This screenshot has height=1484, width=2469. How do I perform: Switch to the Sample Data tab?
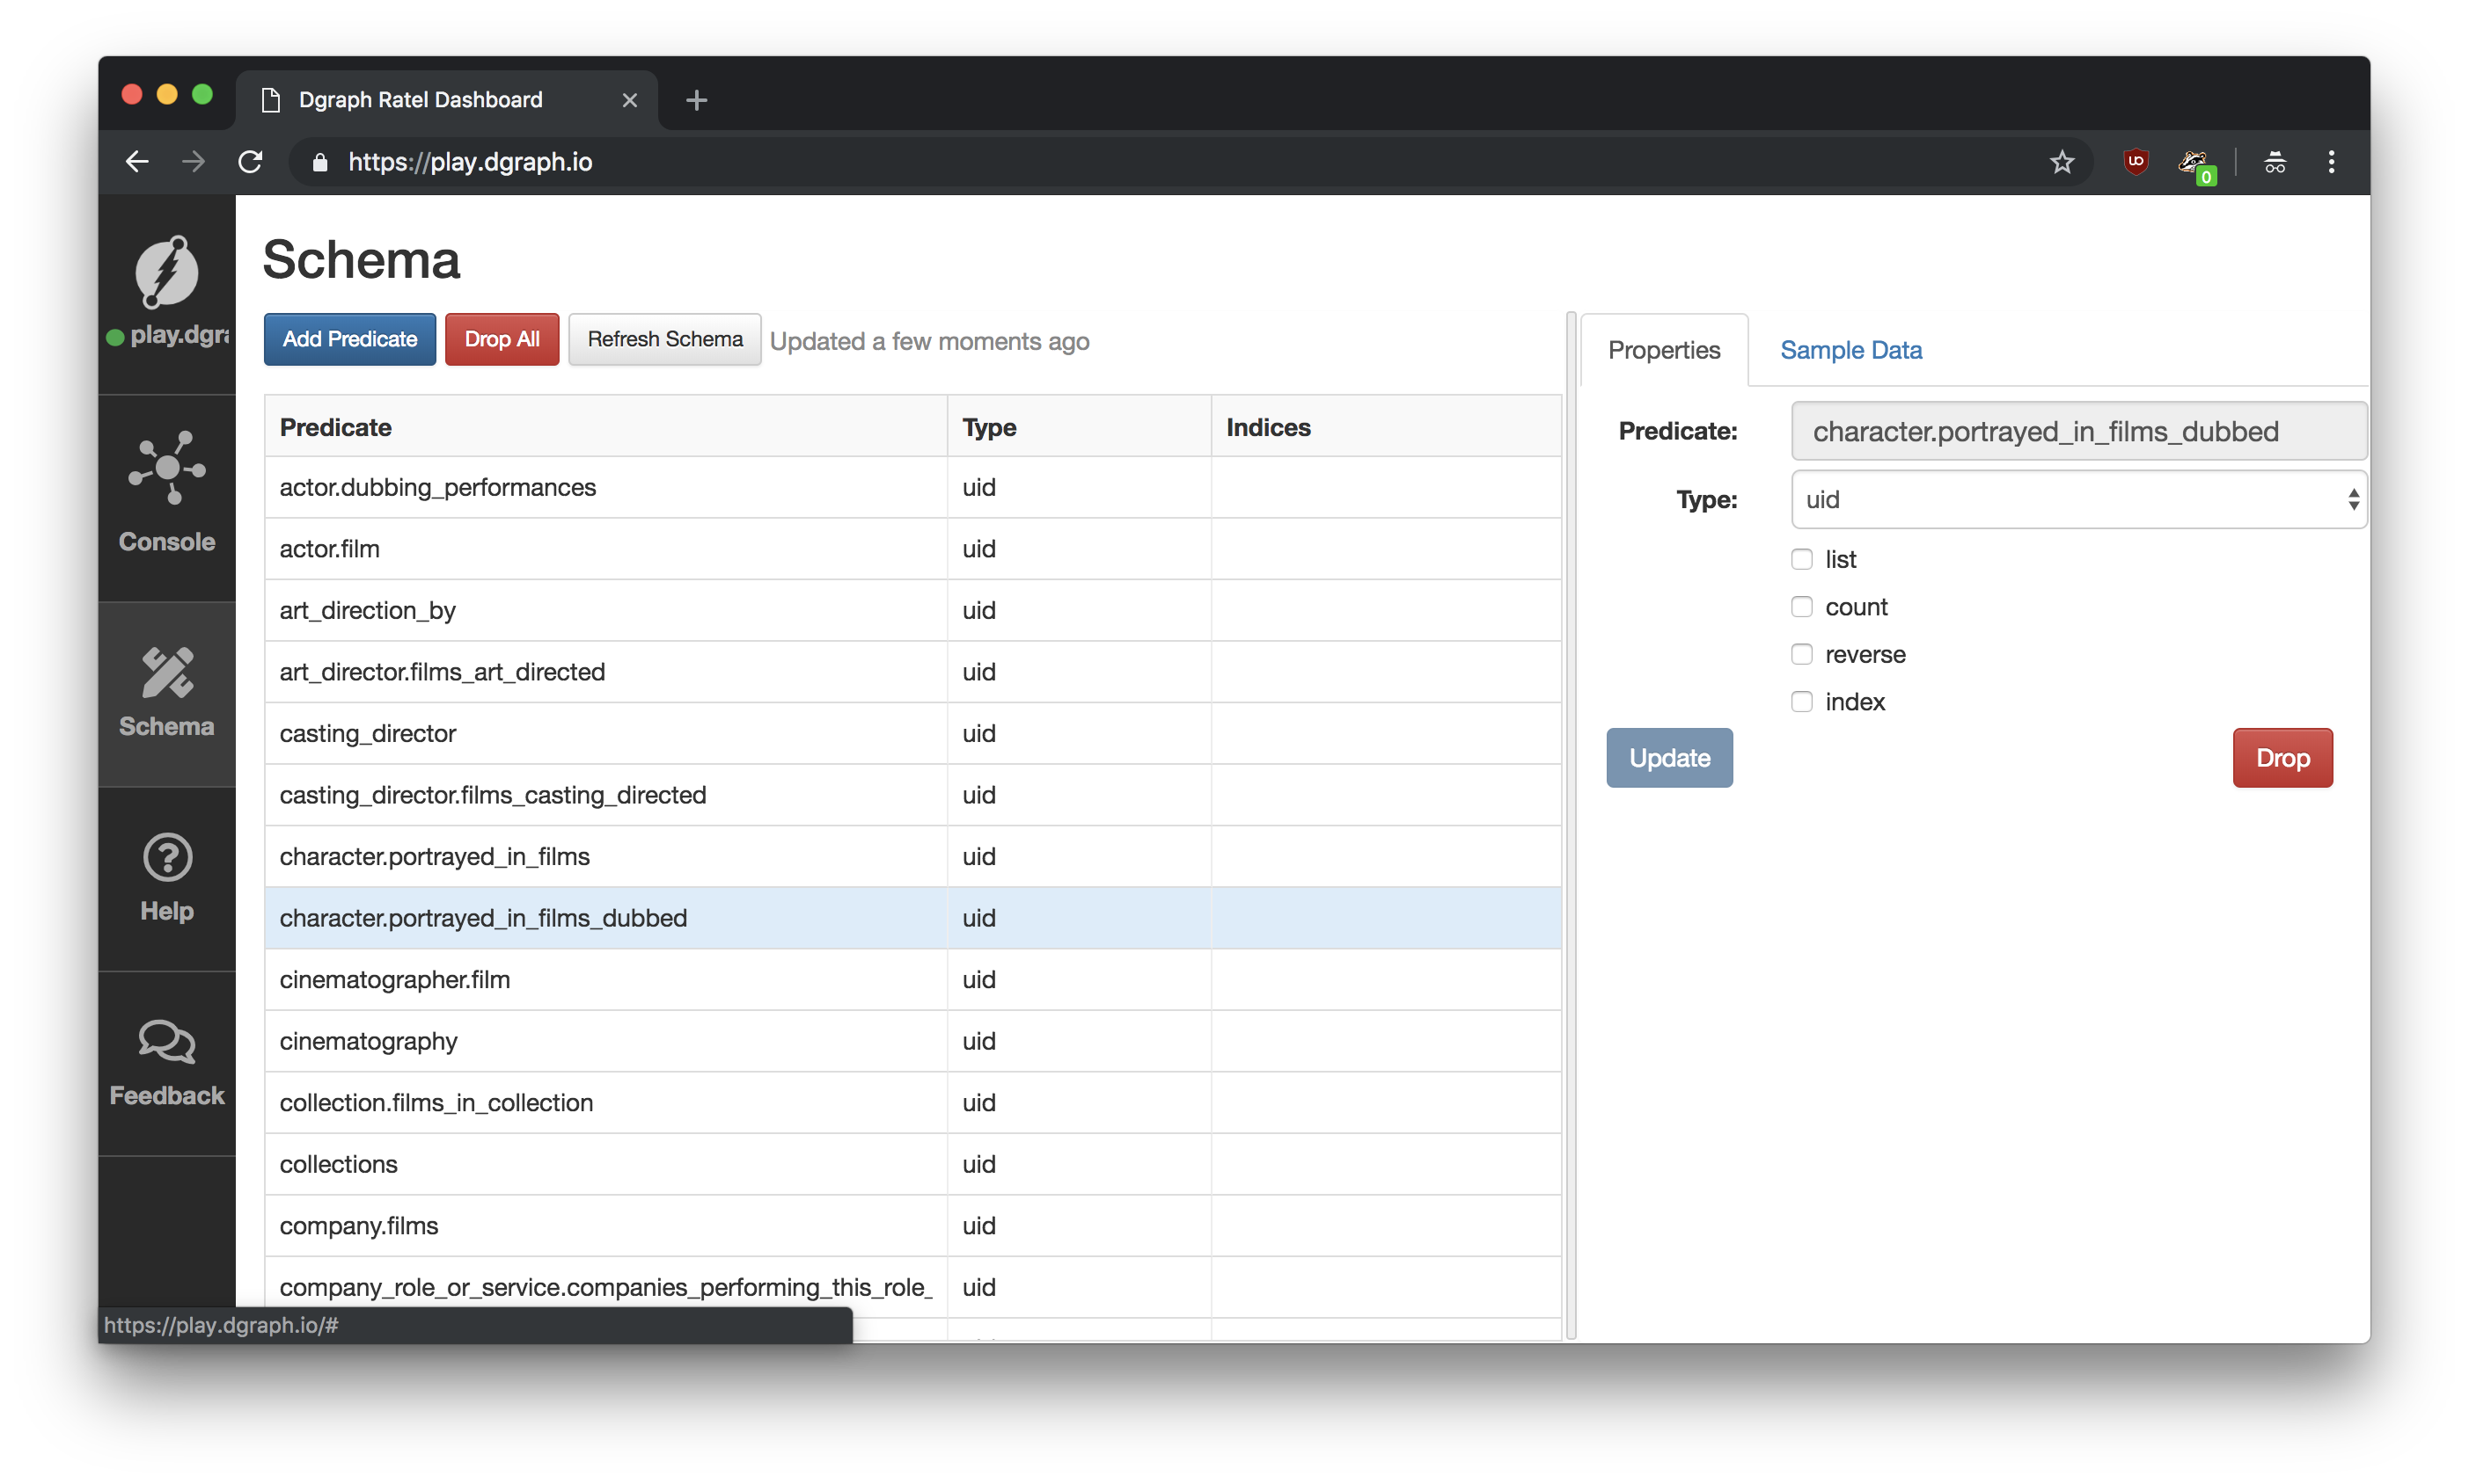[1850, 349]
